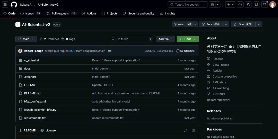
Task: Open Readme link in About sidebar
Action: (x=215, y=59)
